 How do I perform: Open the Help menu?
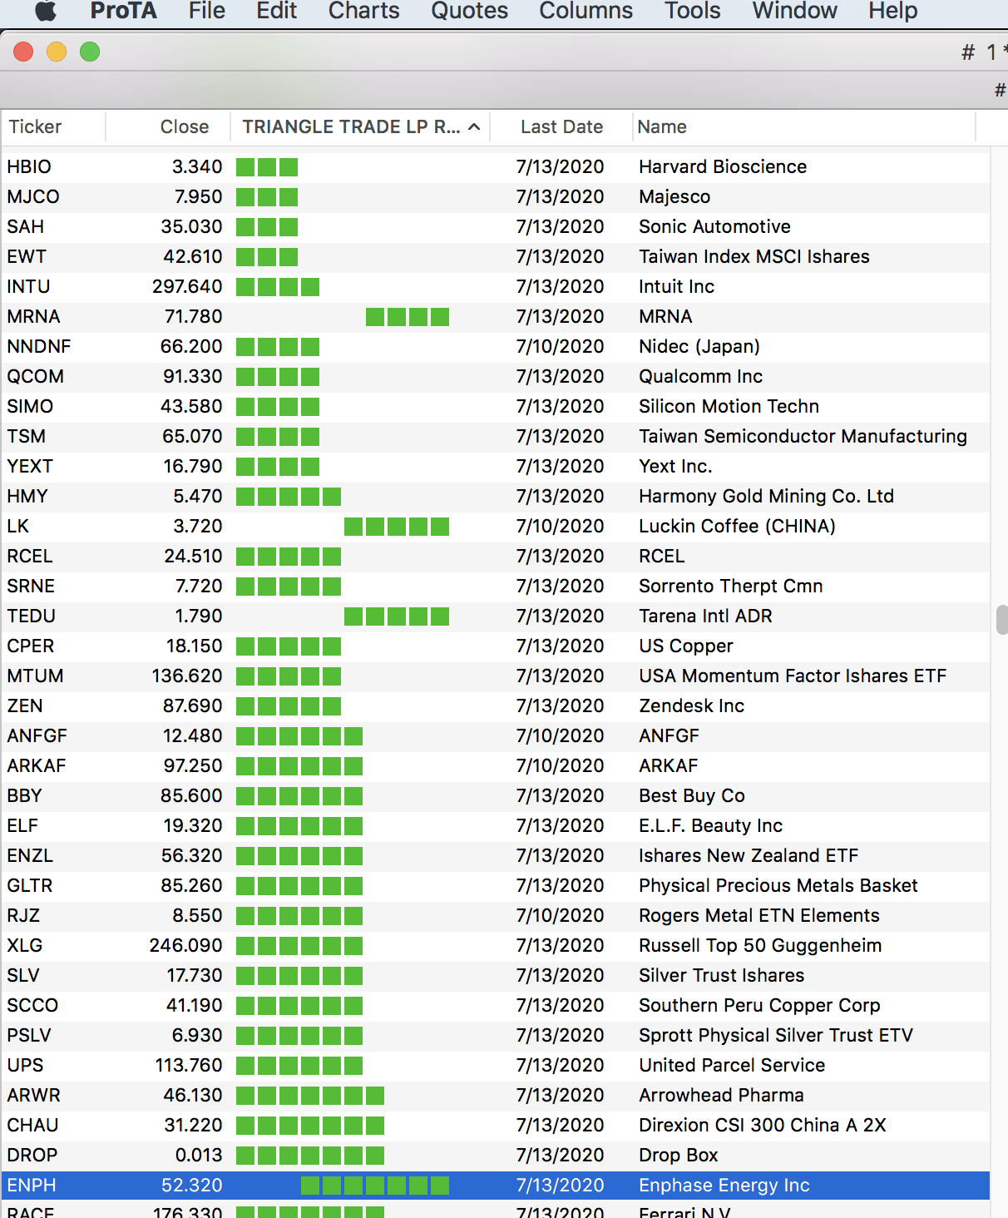tap(892, 11)
